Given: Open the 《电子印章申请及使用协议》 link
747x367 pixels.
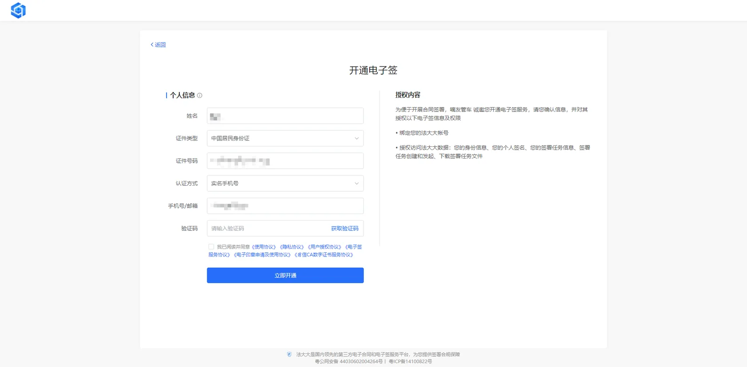Looking at the screenshot, I should pos(262,255).
